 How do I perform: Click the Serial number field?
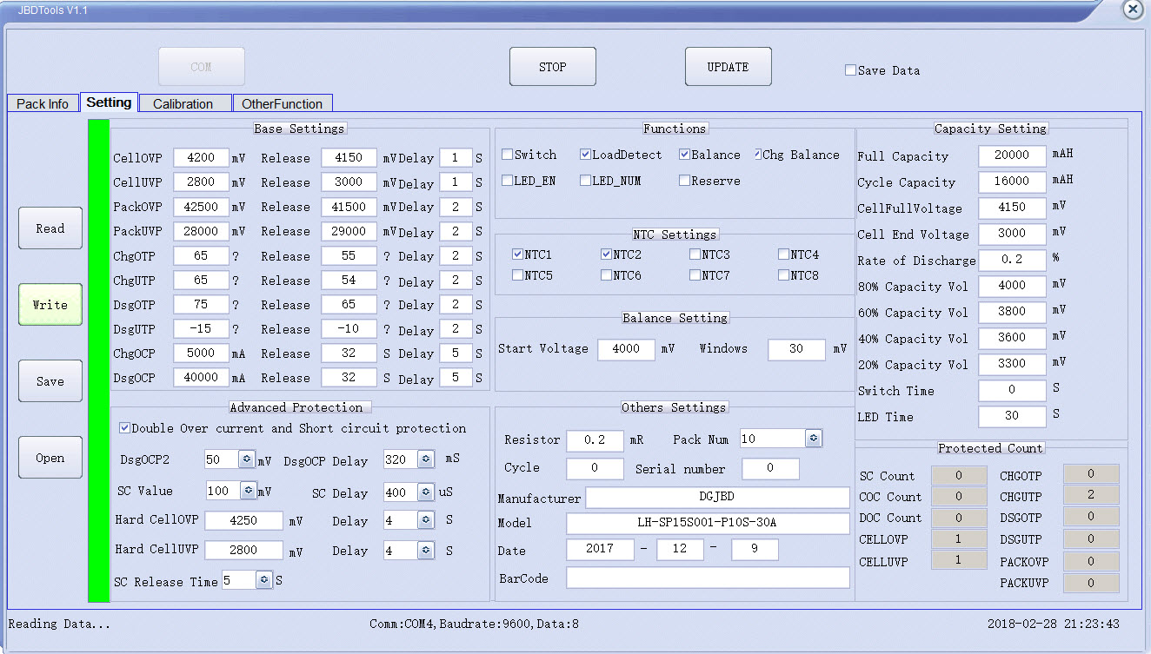770,469
